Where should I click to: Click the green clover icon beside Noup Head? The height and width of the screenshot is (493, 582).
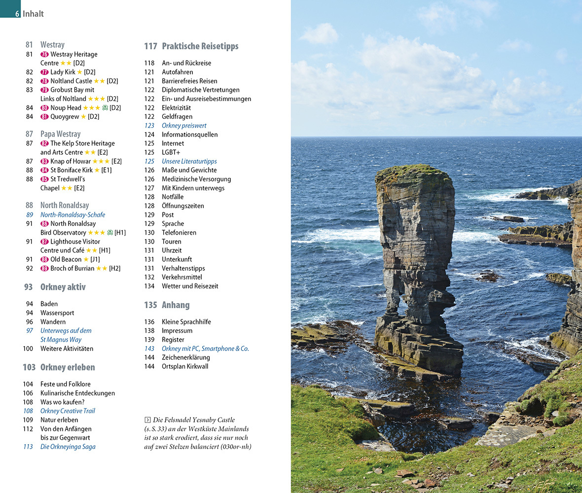point(105,107)
